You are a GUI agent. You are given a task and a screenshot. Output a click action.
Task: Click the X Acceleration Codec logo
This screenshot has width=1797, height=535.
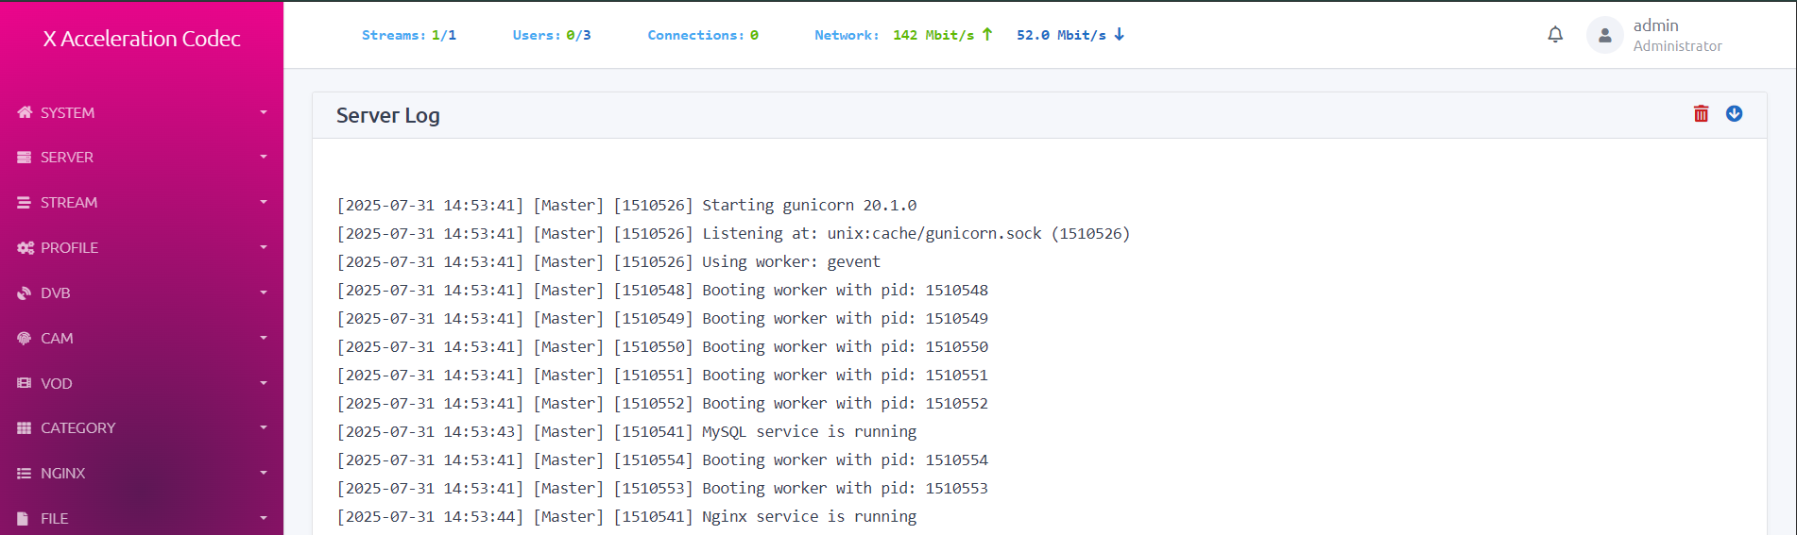(x=142, y=39)
